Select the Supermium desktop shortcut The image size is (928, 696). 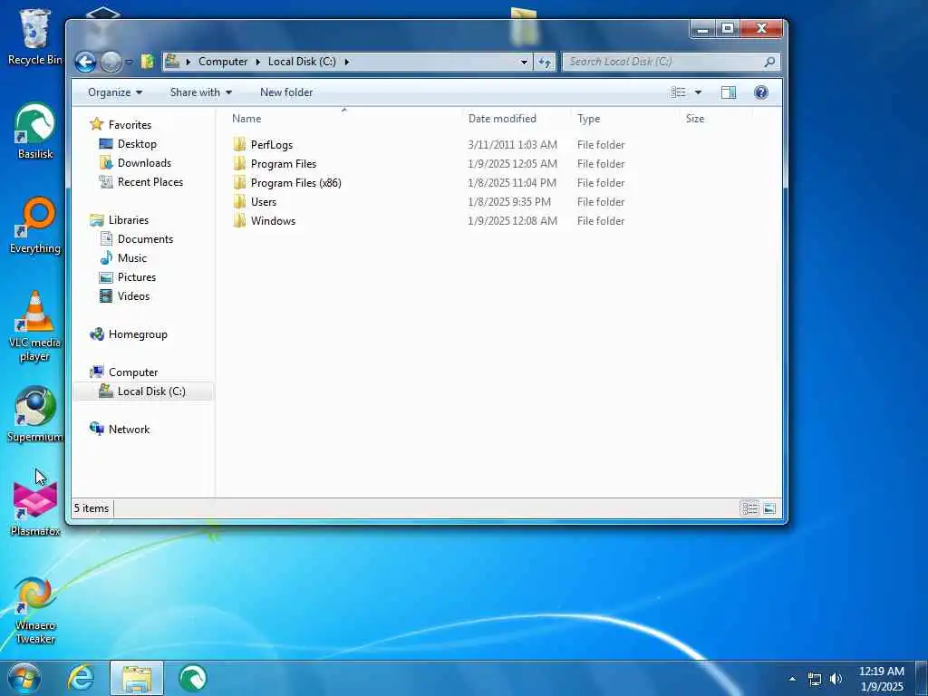click(35, 414)
